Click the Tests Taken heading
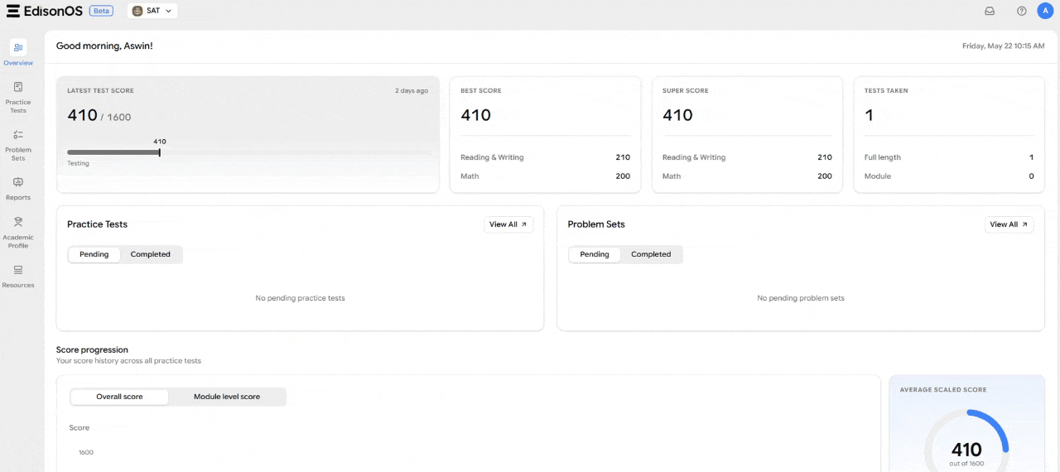 tap(886, 91)
